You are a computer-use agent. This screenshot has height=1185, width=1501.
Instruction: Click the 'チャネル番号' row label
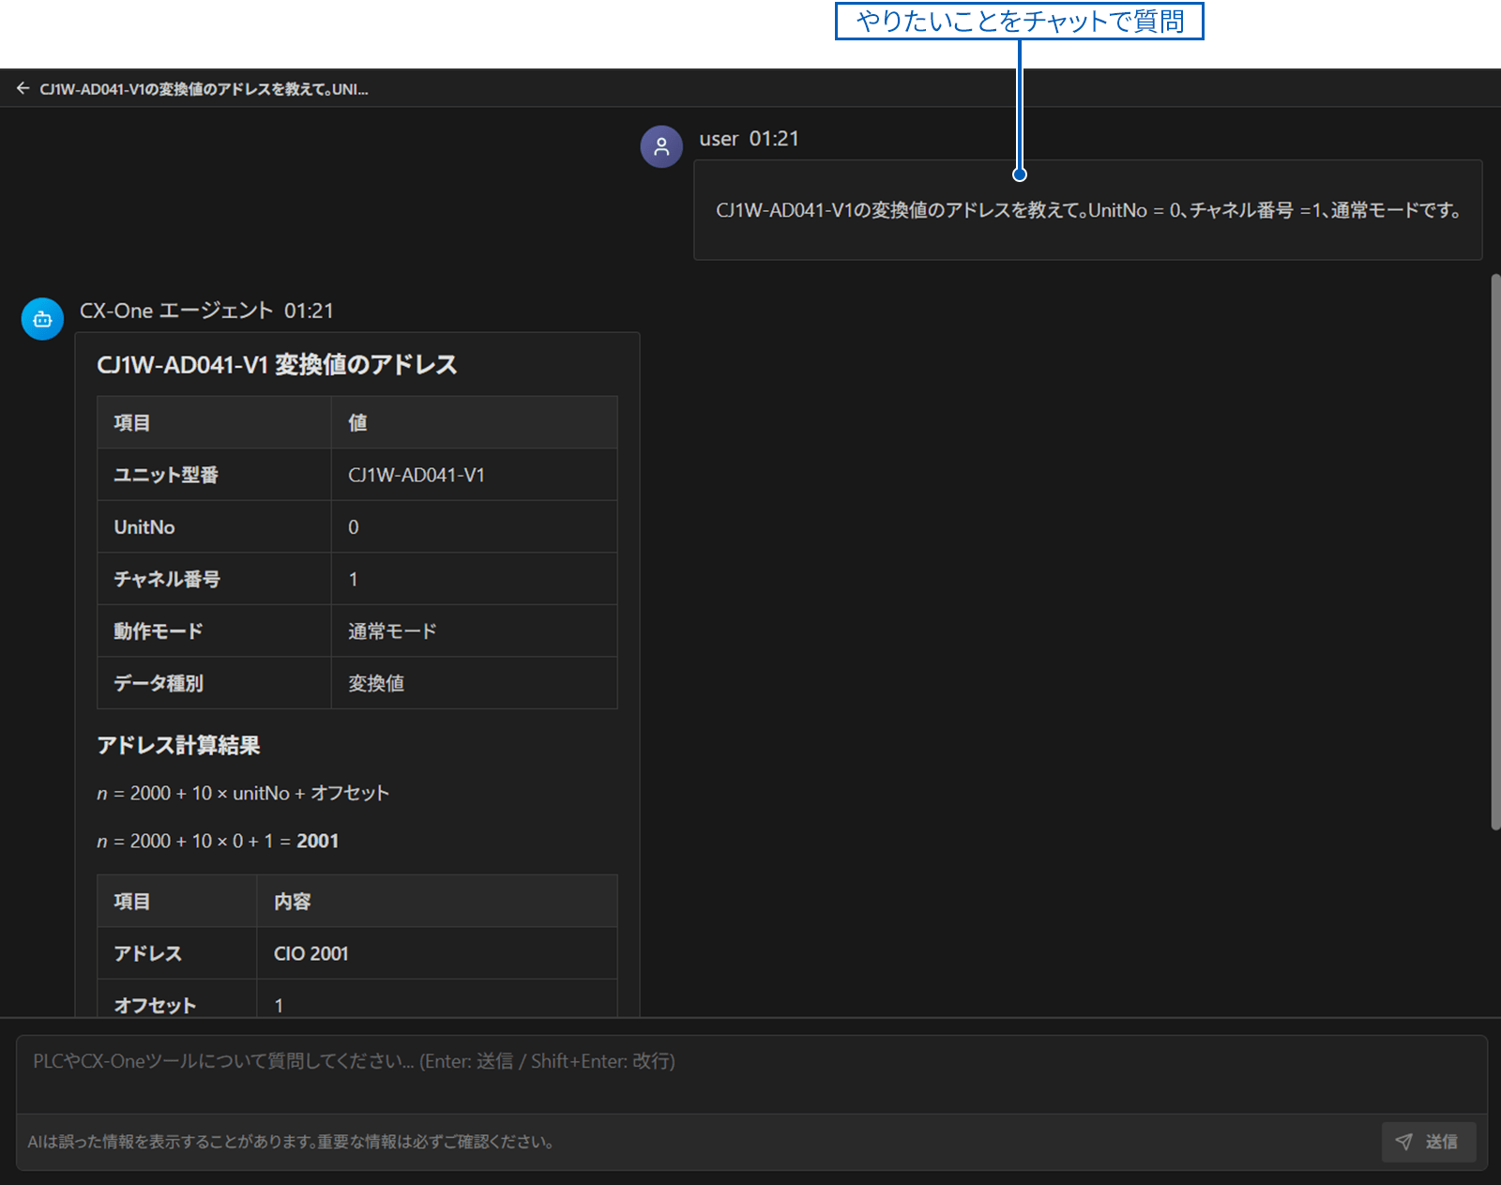214,579
